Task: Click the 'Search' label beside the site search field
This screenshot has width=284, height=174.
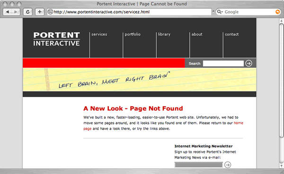Action: coord(195,64)
